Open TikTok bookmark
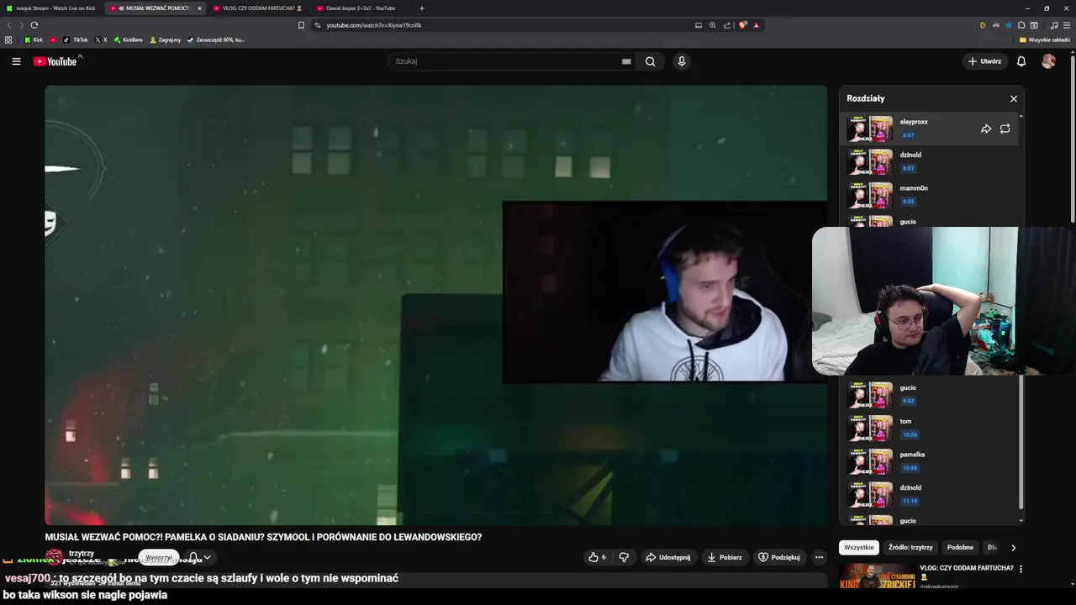 (x=76, y=39)
